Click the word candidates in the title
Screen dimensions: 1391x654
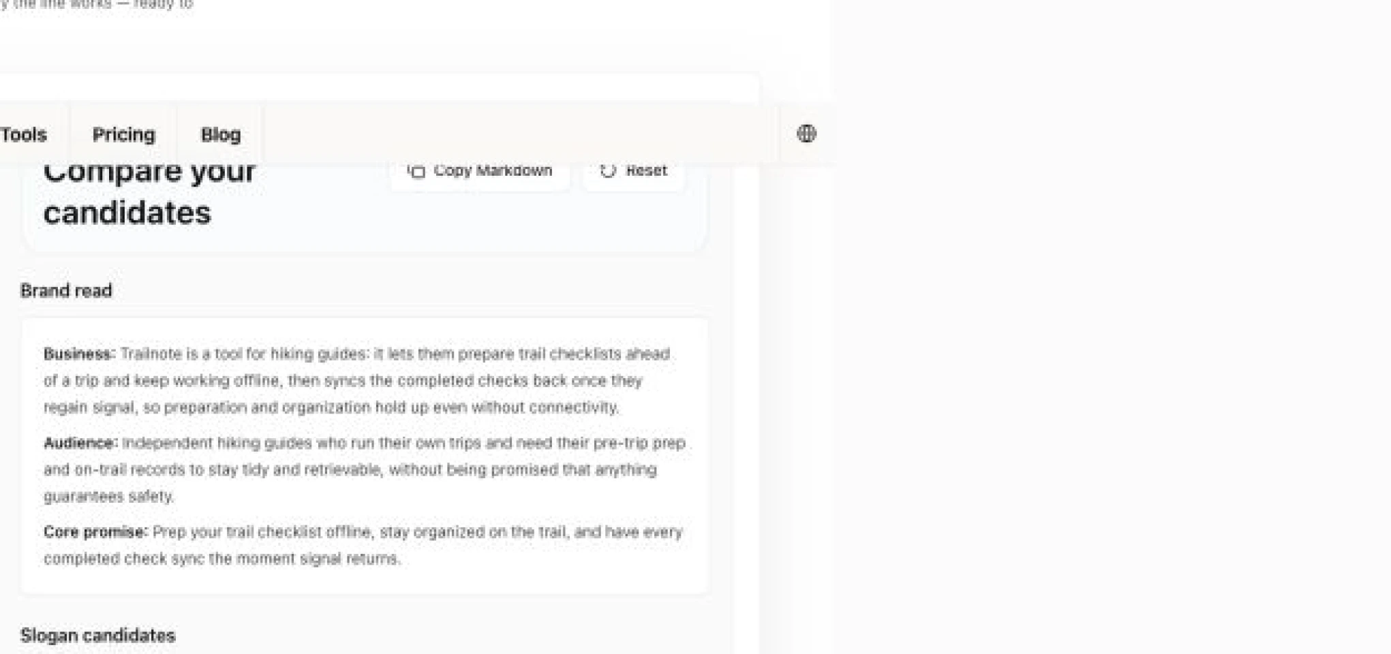pos(127,213)
